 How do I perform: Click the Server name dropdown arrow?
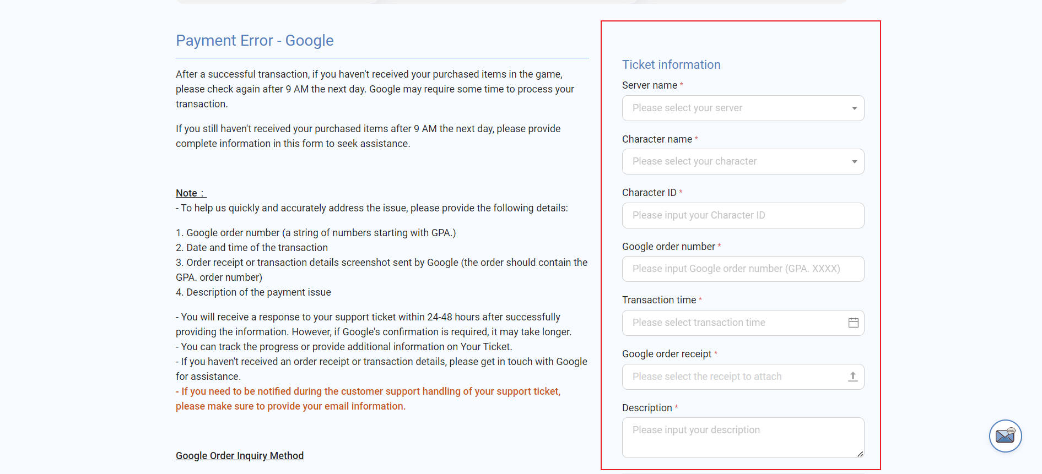click(x=854, y=108)
